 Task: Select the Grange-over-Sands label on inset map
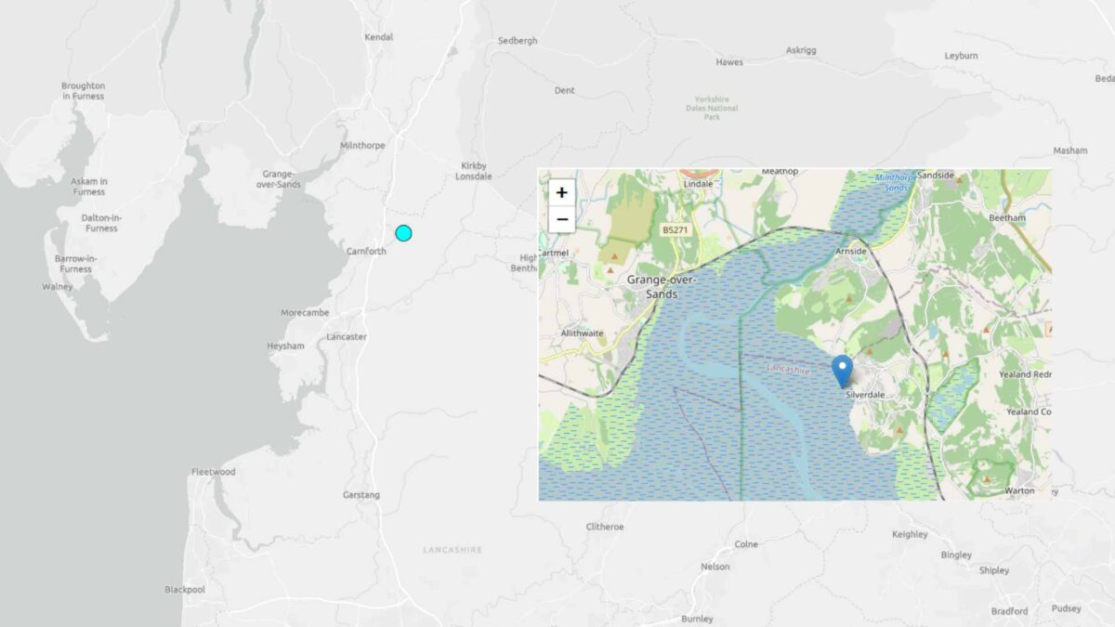point(662,288)
